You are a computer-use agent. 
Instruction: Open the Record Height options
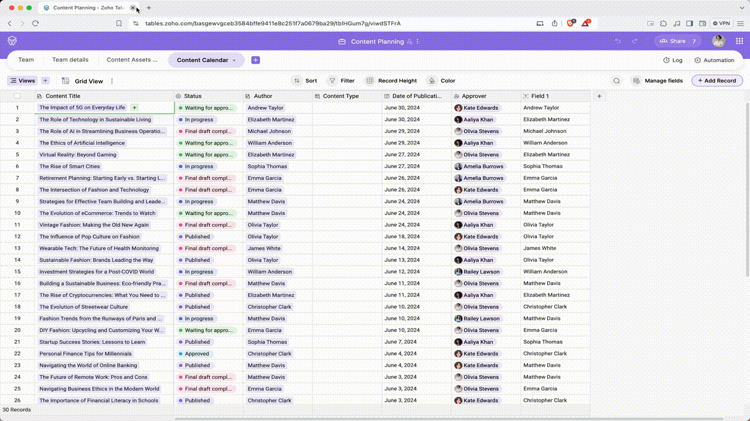click(x=391, y=81)
